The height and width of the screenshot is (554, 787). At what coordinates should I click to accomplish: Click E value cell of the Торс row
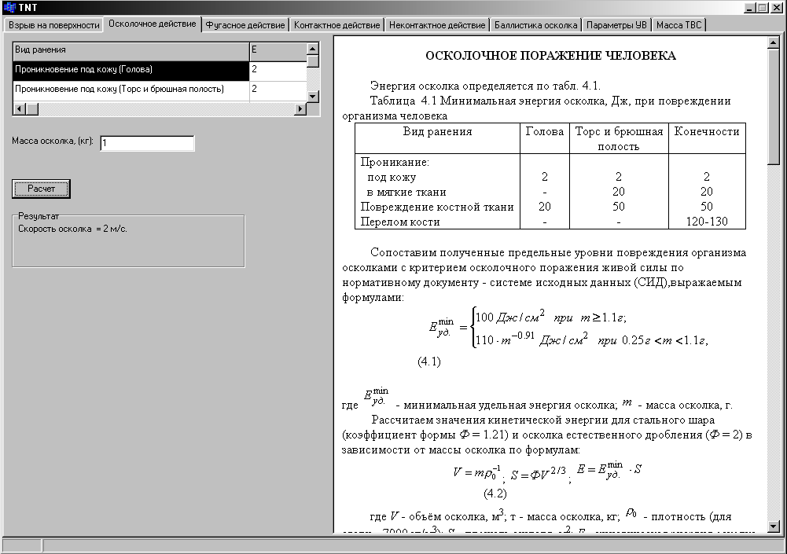pyautogui.click(x=278, y=90)
